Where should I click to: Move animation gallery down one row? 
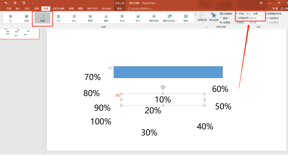click(x=195, y=18)
